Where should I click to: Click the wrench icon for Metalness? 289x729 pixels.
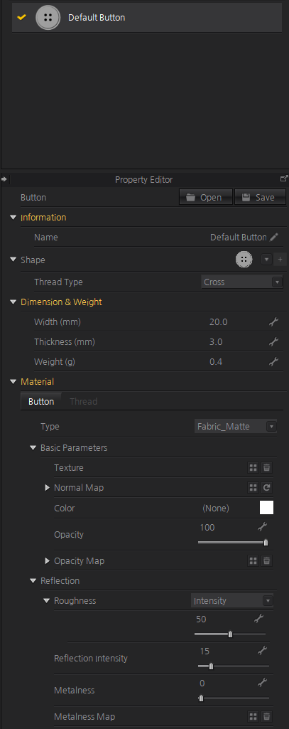point(263,683)
